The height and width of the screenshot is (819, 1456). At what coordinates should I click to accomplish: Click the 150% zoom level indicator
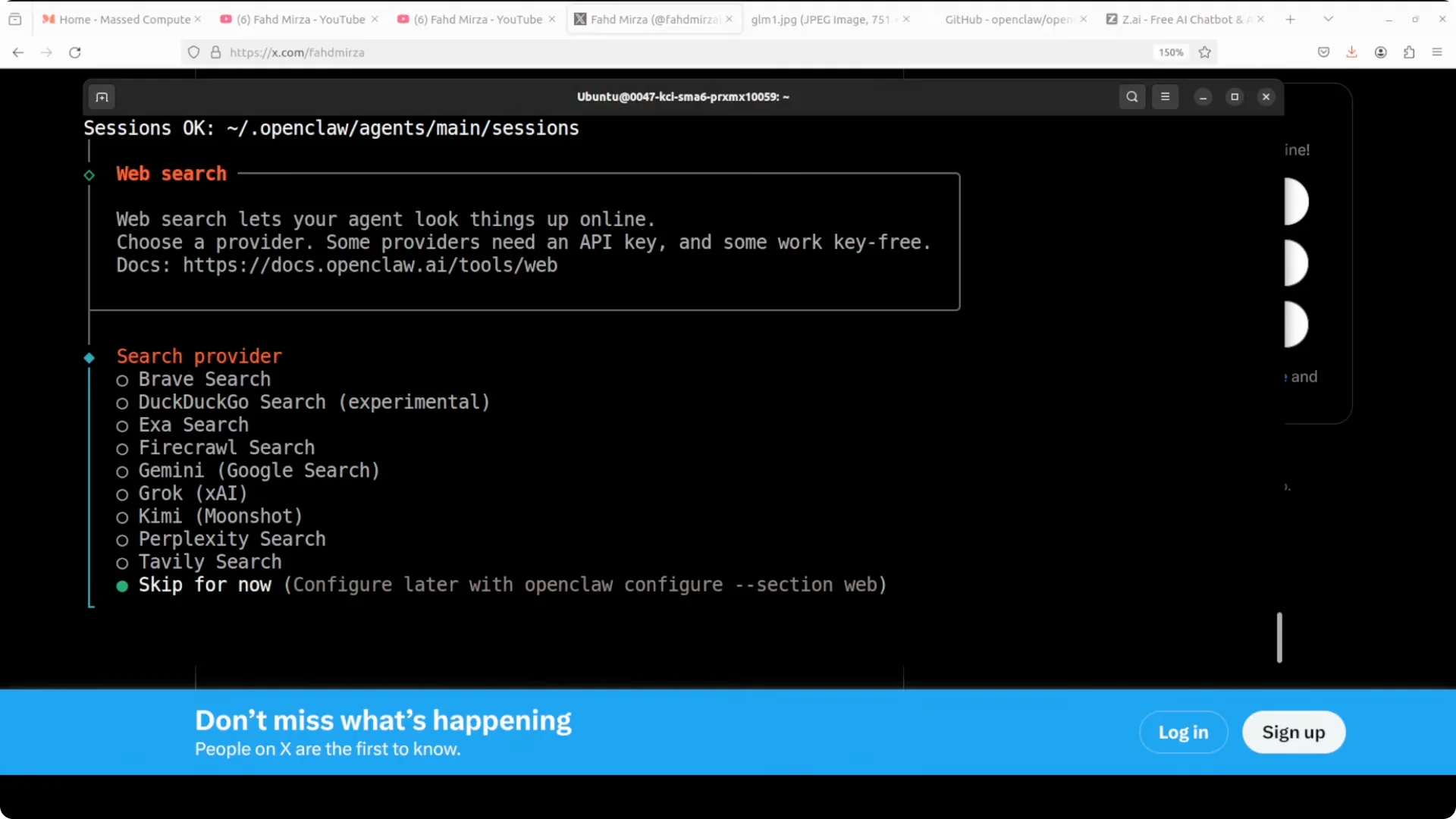1170,52
